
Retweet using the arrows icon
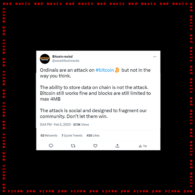click(73, 146)
